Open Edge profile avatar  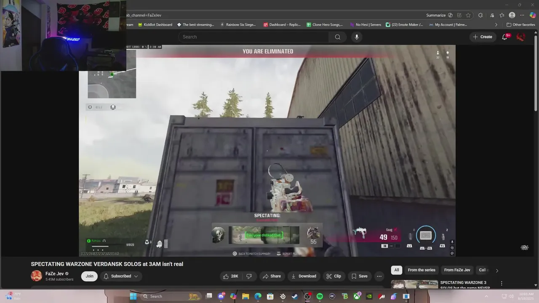click(x=512, y=15)
